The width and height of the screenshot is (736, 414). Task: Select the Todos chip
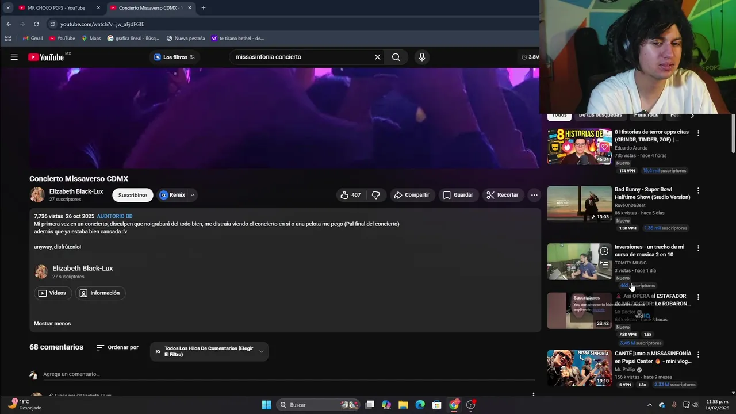(559, 116)
